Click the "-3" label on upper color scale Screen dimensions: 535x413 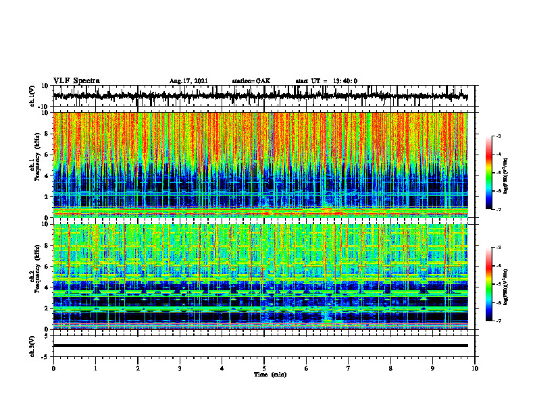(x=498, y=136)
